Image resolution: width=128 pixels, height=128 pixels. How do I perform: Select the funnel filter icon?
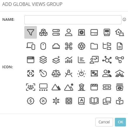[x=30, y=32]
